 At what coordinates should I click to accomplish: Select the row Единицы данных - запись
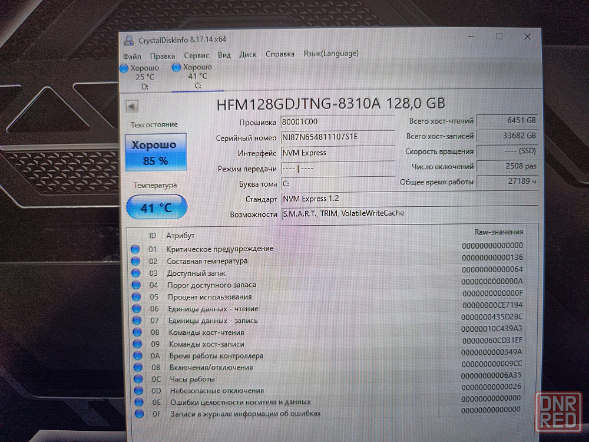pos(327,319)
